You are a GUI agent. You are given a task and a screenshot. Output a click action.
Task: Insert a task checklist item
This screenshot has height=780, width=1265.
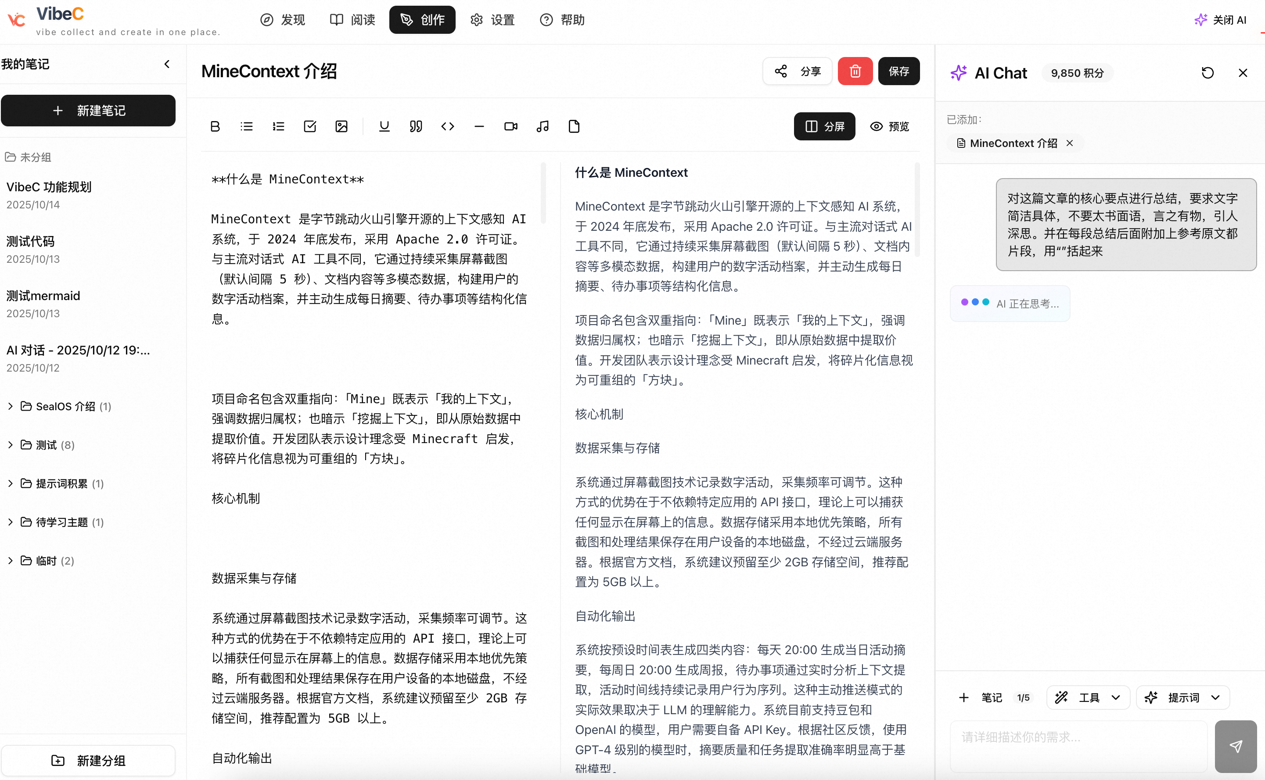coord(310,126)
